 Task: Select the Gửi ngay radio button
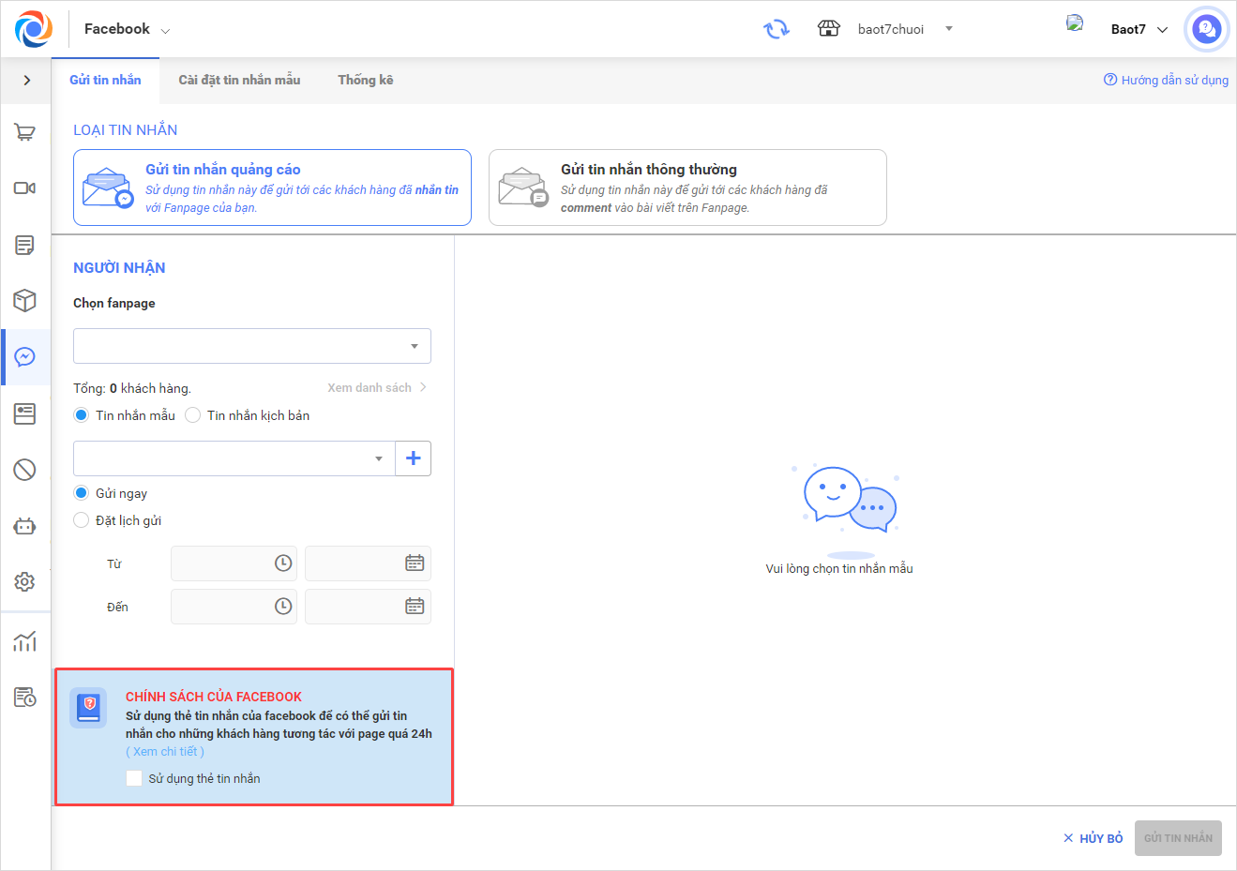(x=82, y=493)
